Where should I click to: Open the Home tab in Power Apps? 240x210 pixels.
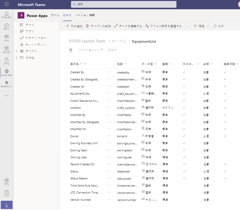pos(55,15)
